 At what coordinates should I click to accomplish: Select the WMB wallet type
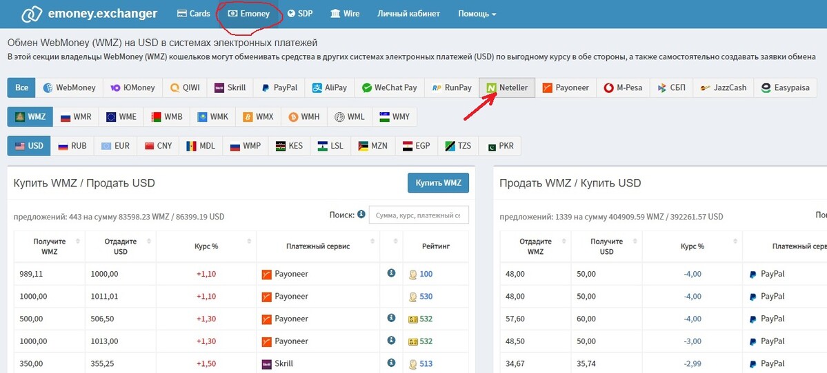(167, 117)
